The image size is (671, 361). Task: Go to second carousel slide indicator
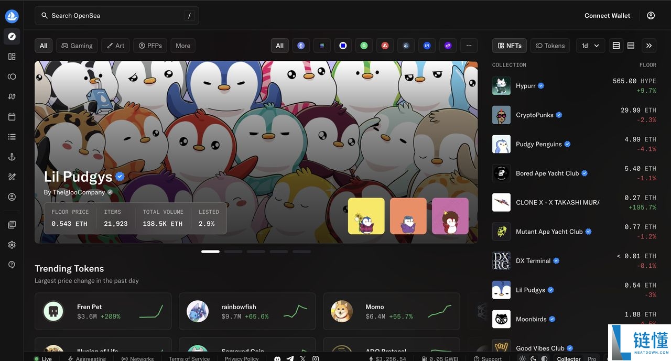(233, 251)
